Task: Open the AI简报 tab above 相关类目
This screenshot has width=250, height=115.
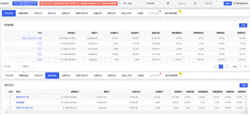Action: tap(140, 76)
